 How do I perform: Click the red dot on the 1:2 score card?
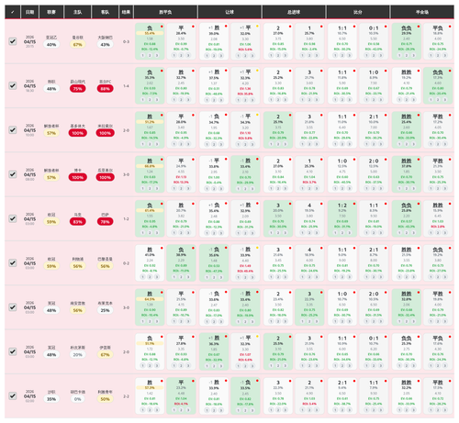coord(354,204)
